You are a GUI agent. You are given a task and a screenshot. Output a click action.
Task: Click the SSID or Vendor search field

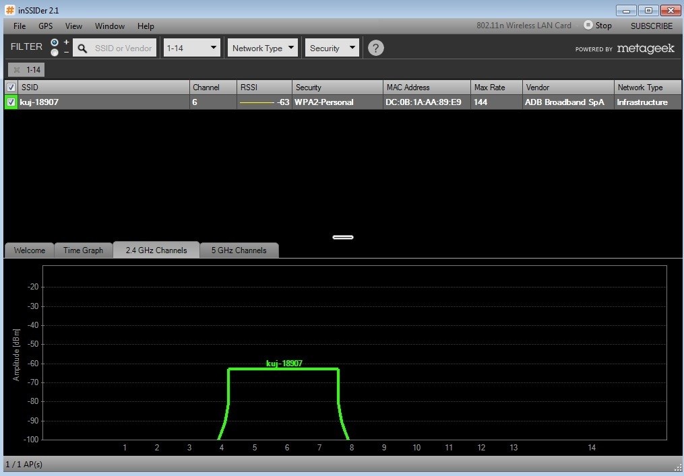pyautogui.click(x=123, y=48)
